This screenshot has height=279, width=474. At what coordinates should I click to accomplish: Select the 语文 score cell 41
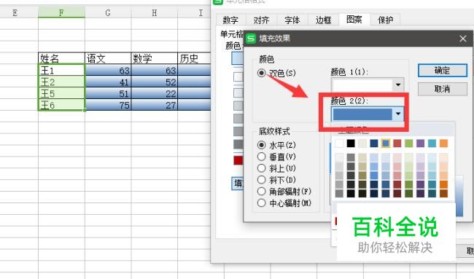tap(108, 82)
